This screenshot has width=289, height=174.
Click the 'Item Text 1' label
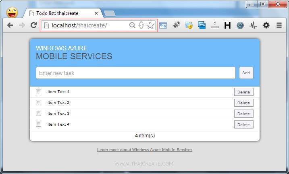click(58, 92)
